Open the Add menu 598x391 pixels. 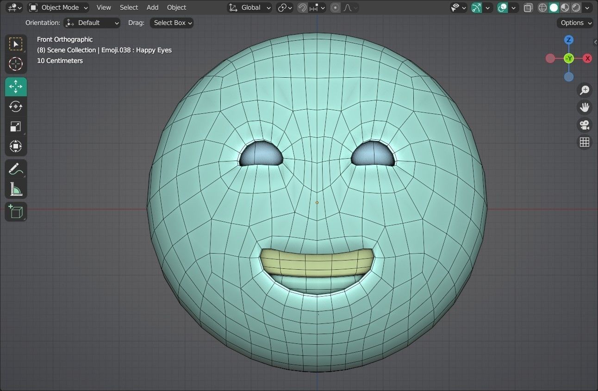152,7
